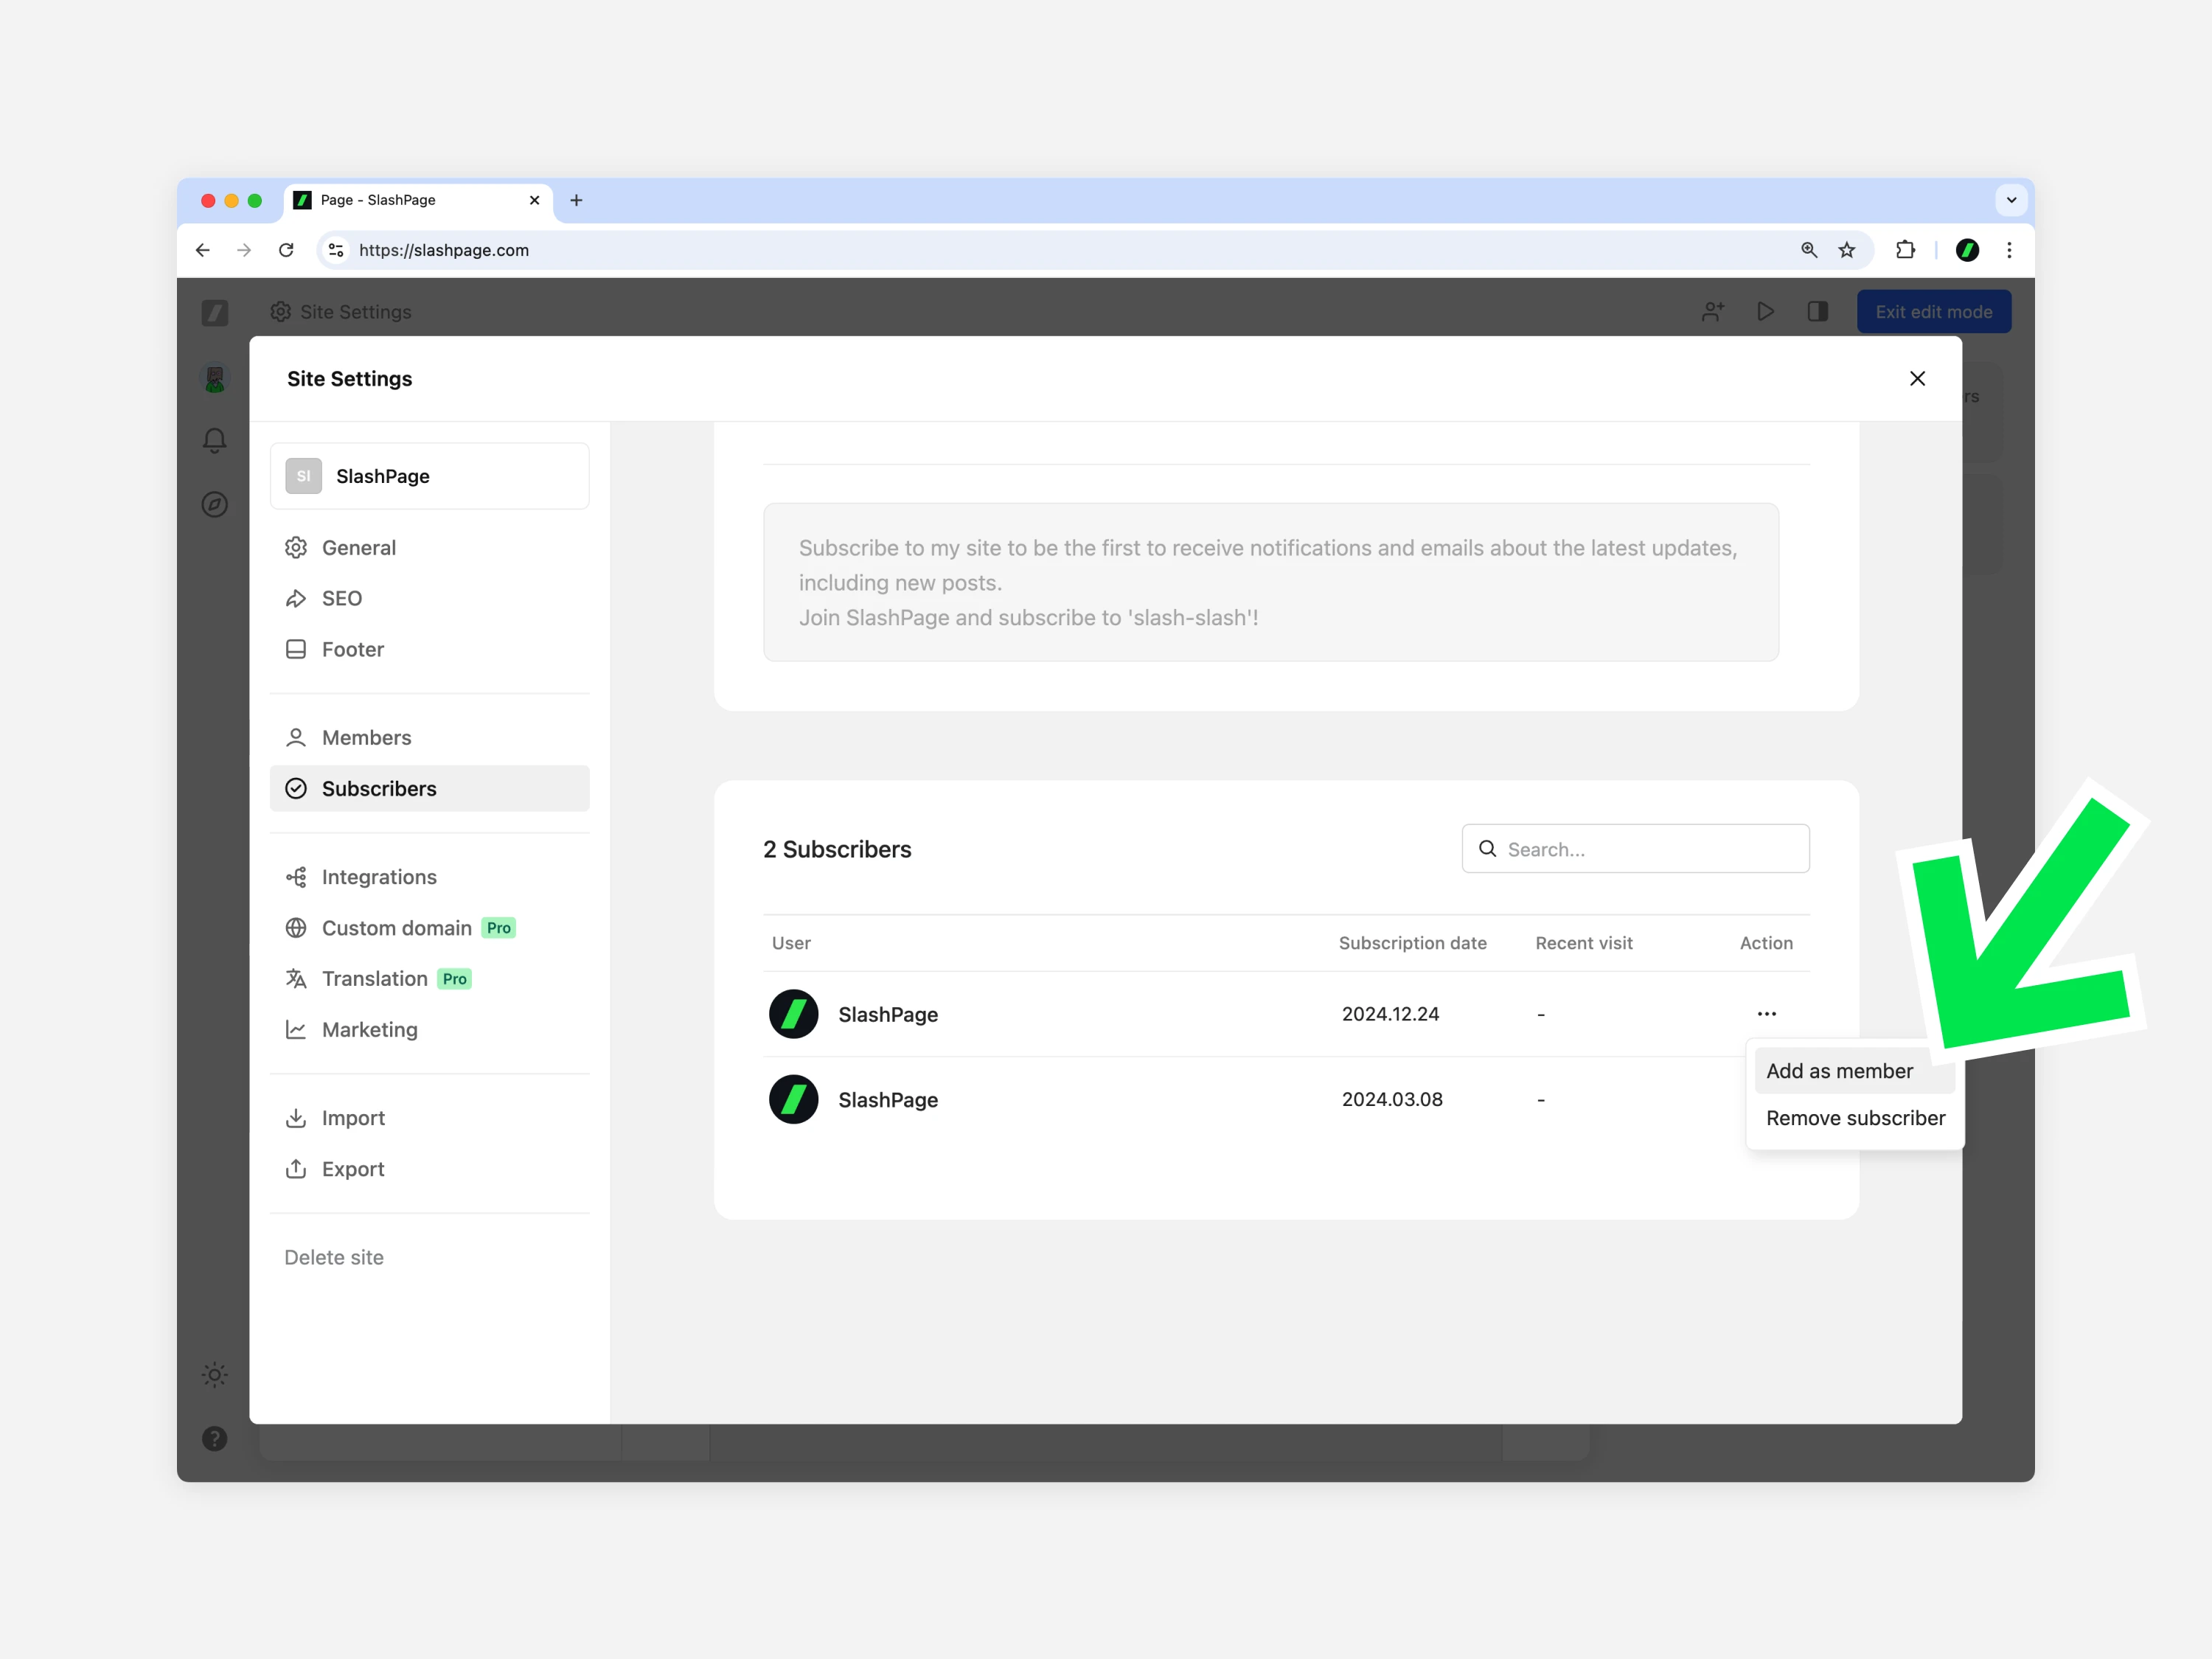The height and width of the screenshot is (1659, 2212).
Task: Select Add as member option
Action: click(1838, 1071)
